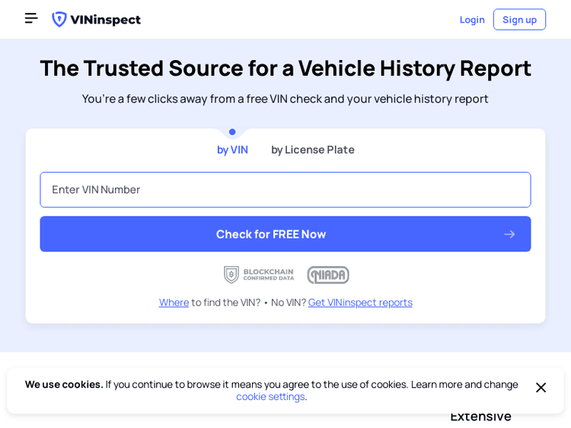Click the Blockchain Confirmed Data badge
571x428 pixels.
[259, 274]
